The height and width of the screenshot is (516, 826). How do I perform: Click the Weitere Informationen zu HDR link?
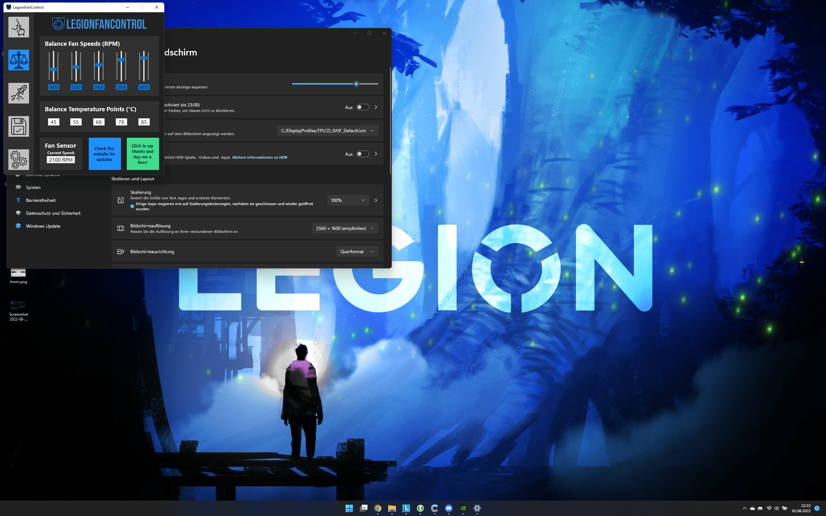[x=259, y=157]
